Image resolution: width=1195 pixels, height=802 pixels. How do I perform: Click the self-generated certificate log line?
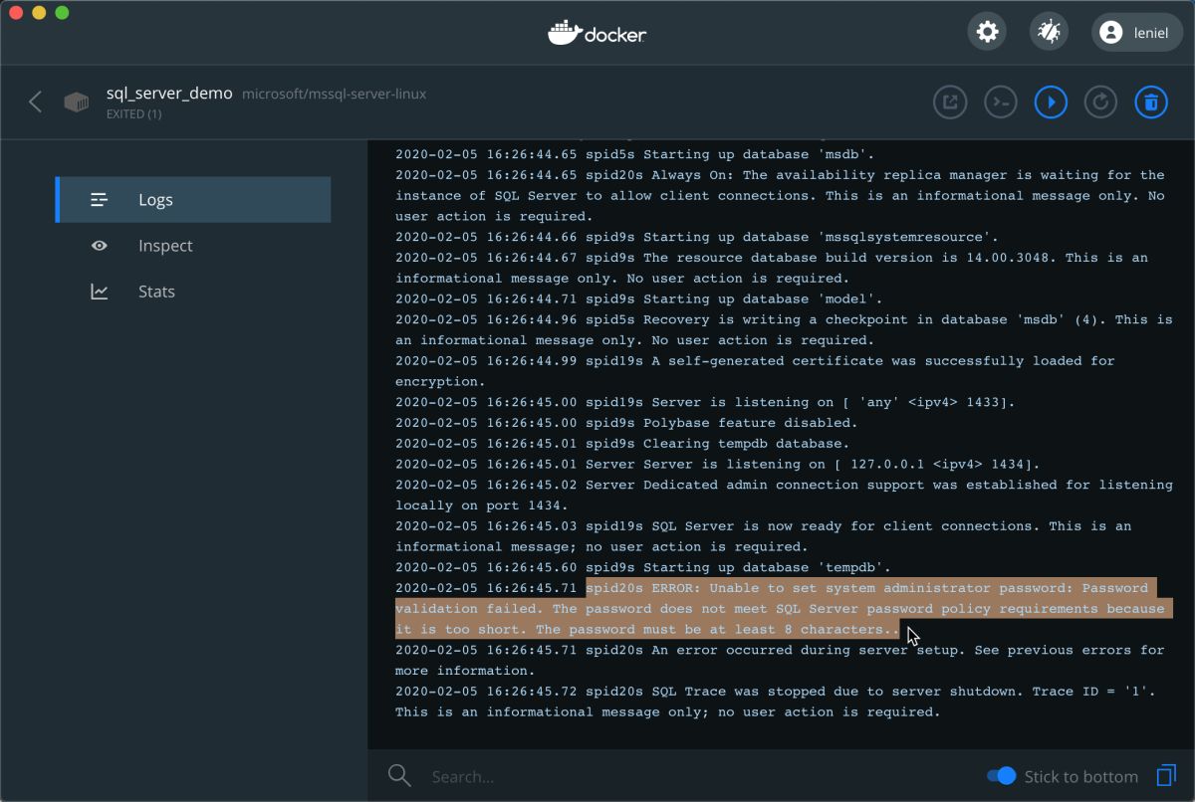(755, 371)
